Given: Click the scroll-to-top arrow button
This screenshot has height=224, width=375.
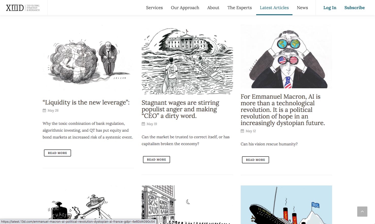Looking at the screenshot, I should pyautogui.click(x=362, y=212).
